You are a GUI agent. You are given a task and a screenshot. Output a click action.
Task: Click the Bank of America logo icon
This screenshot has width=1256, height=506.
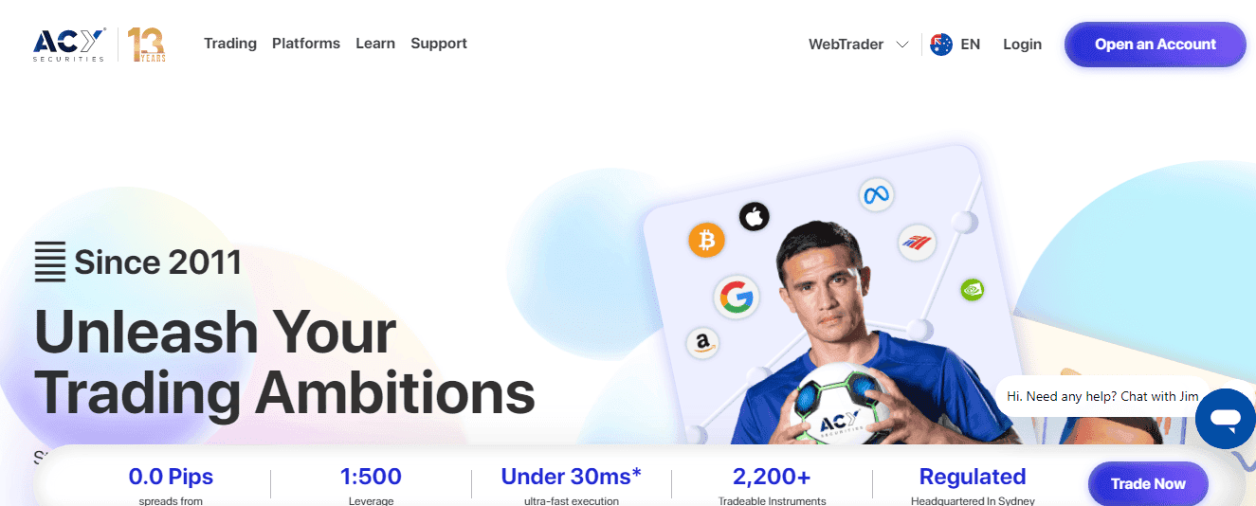click(x=917, y=243)
